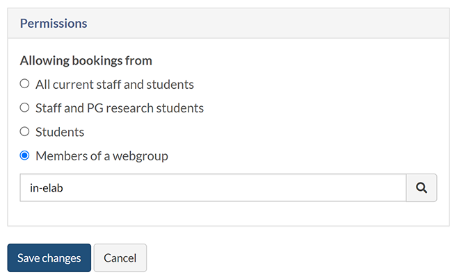Click the grey Permissions header bar

(x=278, y=24)
